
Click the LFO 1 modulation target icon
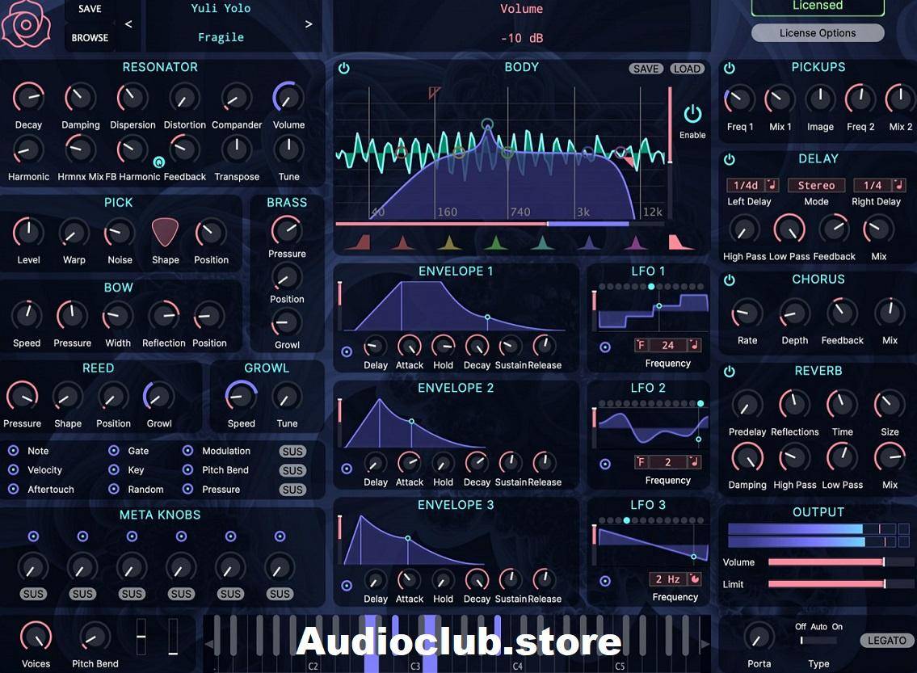click(x=605, y=347)
